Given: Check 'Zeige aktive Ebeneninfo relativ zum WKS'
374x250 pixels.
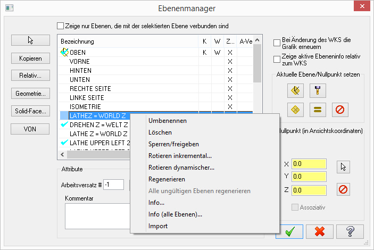Looking at the screenshot, I should tap(277, 60).
